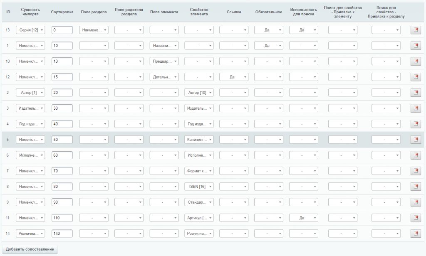
Task: Expand the 'Автор [1]' import entity dropdown
Action: point(30,93)
